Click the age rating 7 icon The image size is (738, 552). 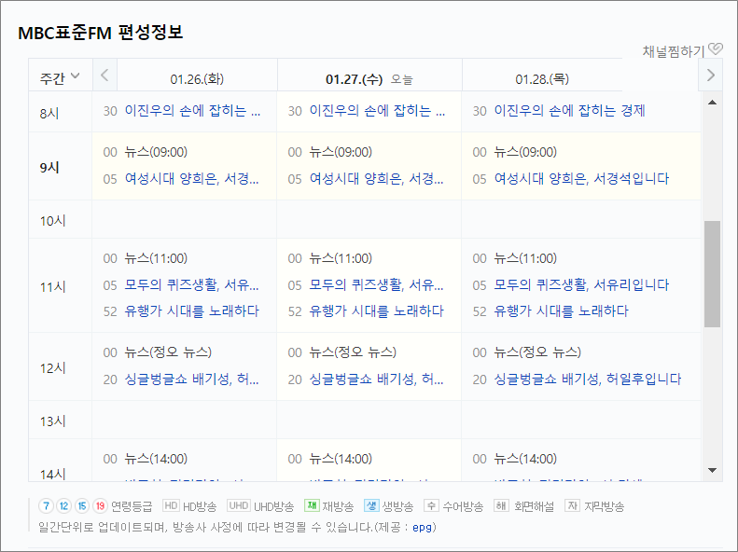coord(46,506)
